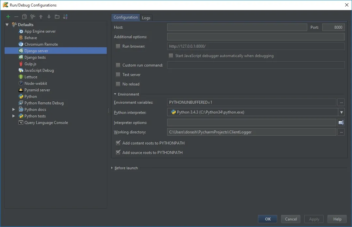Browse working directory with ellipsis button
This screenshot has height=227, width=352.
[x=341, y=132]
